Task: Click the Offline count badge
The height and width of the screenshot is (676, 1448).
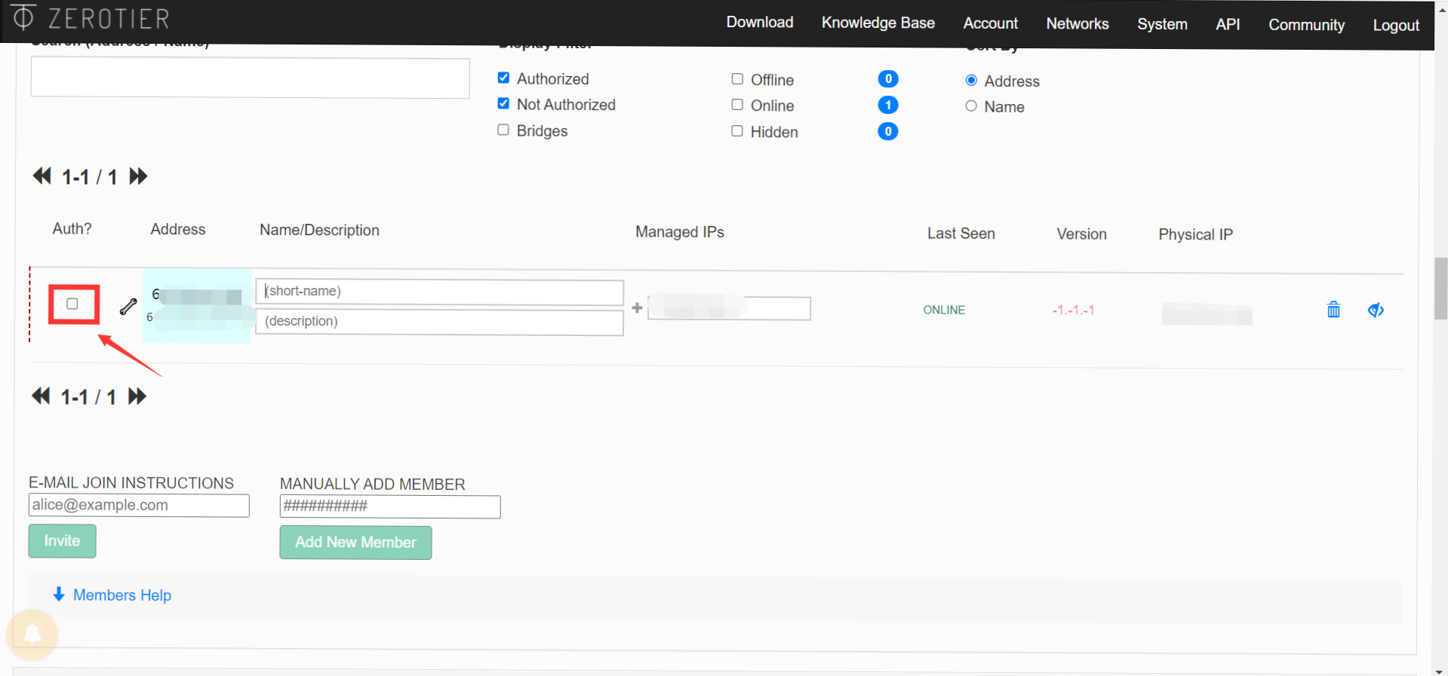Action: 888,78
